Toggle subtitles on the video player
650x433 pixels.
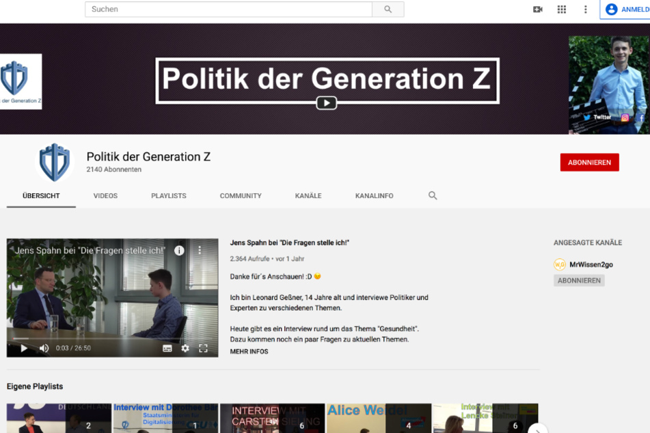click(167, 348)
